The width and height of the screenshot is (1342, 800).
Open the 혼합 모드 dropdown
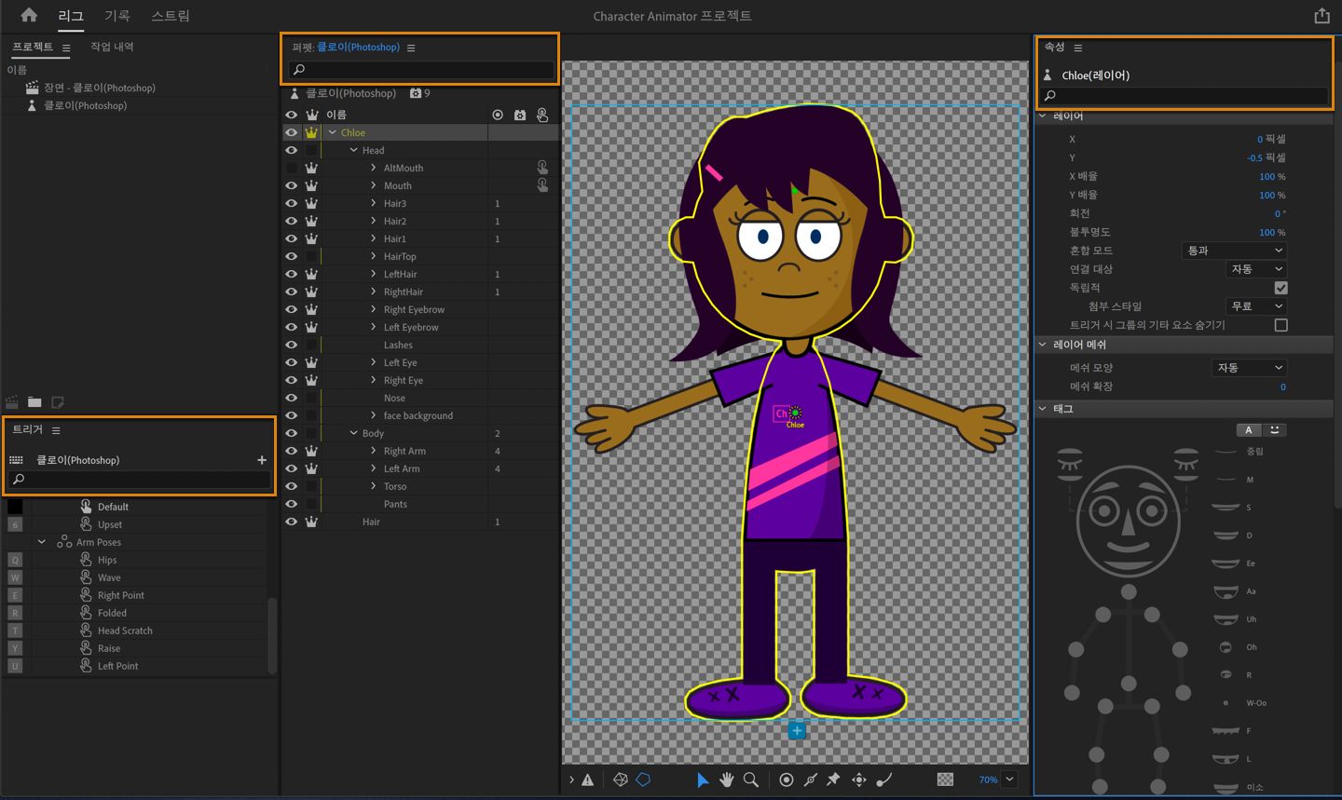click(1234, 251)
